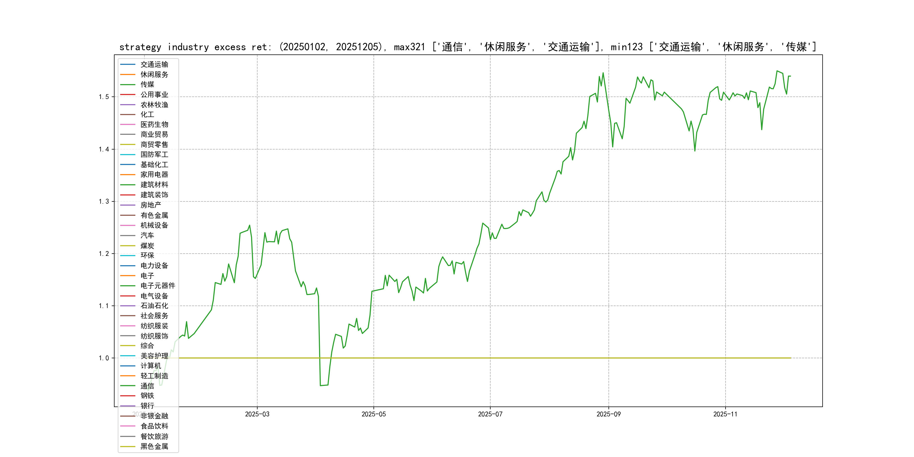This screenshot has width=914, height=457.
Task: Click the 1.5 y-axis tick label
Action: click(x=104, y=97)
